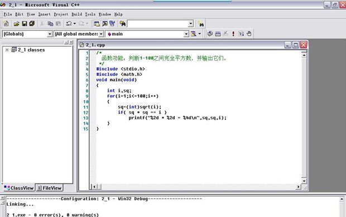Create a new text file from toolbar

(x=6, y=23)
